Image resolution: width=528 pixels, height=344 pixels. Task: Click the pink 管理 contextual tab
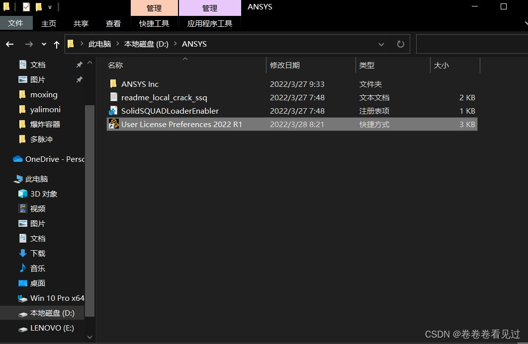click(154, 8)
